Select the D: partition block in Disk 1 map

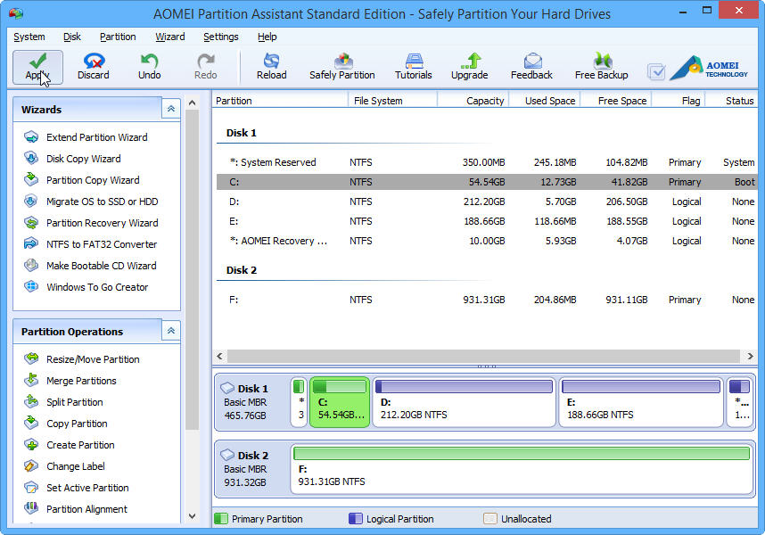464,402
